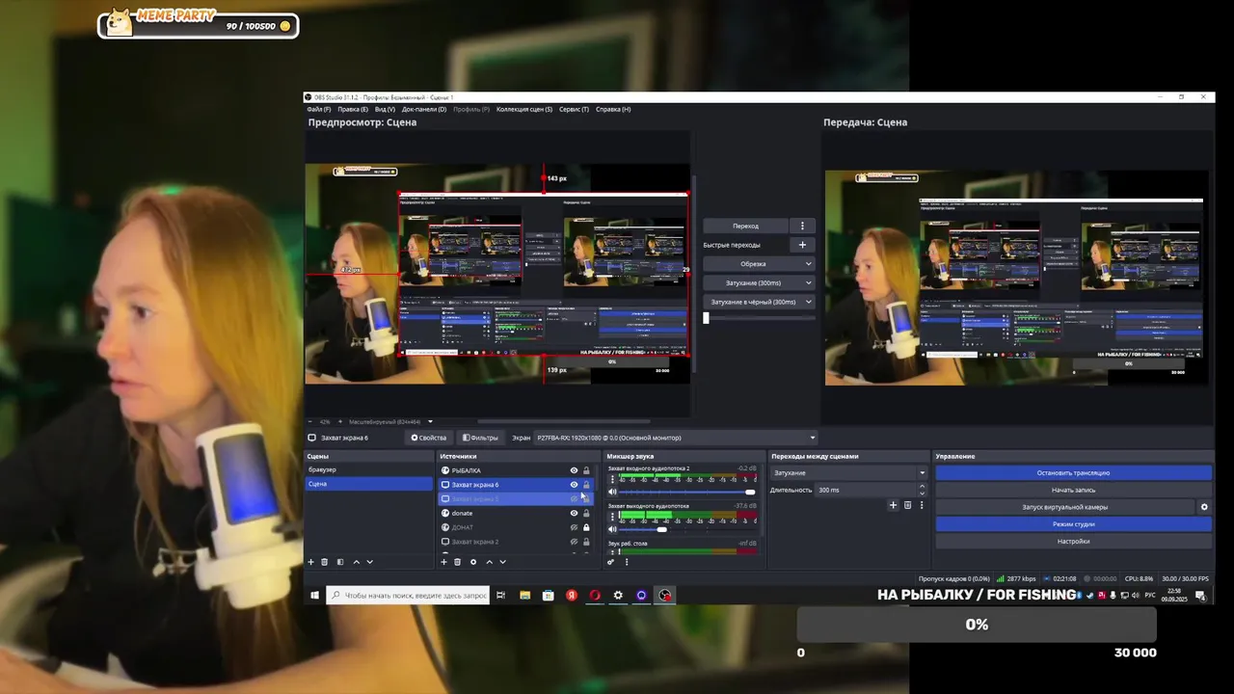
Task: Delete the scene transition with trash icon
Action: click(907, 505)
